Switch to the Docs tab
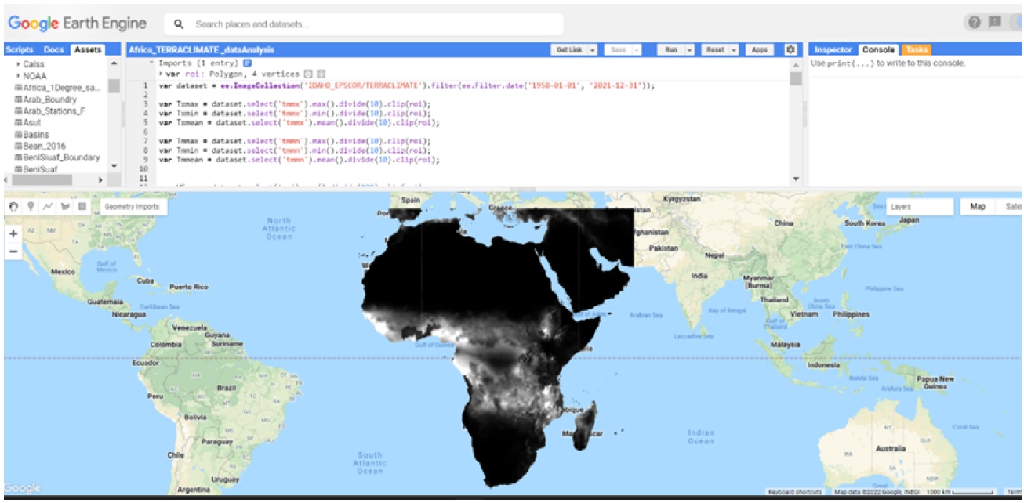 click(53, 49)
